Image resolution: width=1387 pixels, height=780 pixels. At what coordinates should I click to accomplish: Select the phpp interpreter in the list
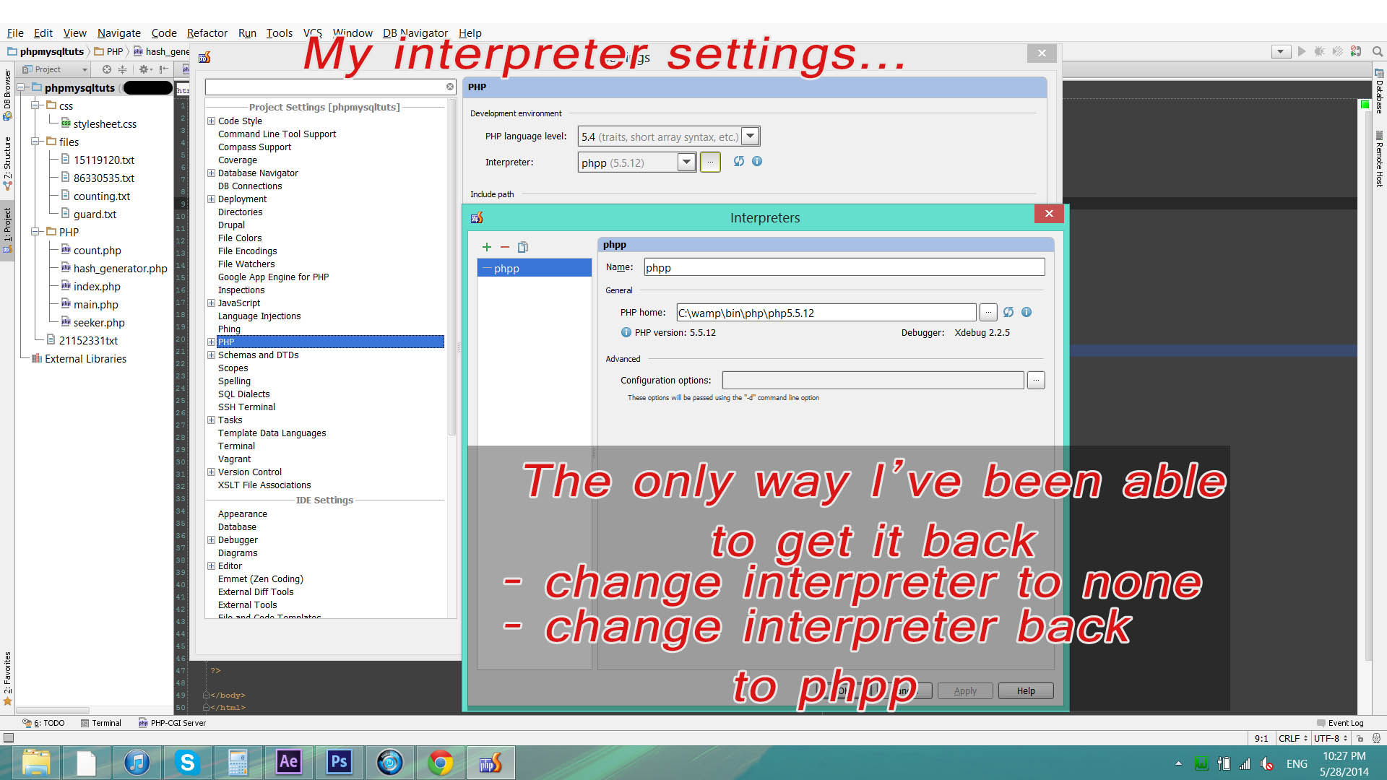pos(535,269)
